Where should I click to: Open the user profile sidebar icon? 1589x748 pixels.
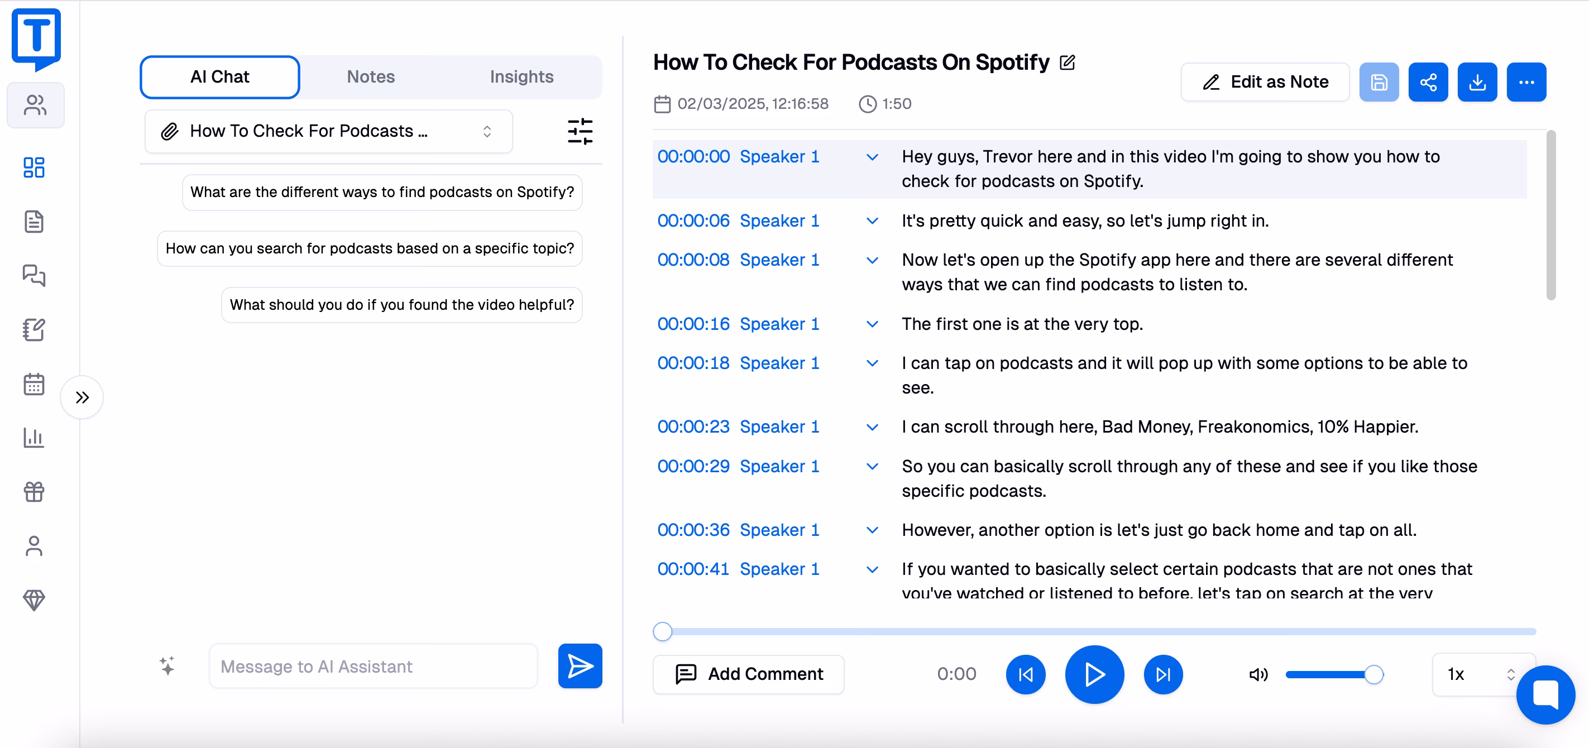click(34, 546)
